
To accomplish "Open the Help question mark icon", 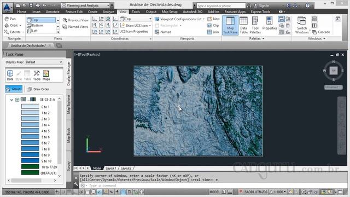I will [307, 5].
